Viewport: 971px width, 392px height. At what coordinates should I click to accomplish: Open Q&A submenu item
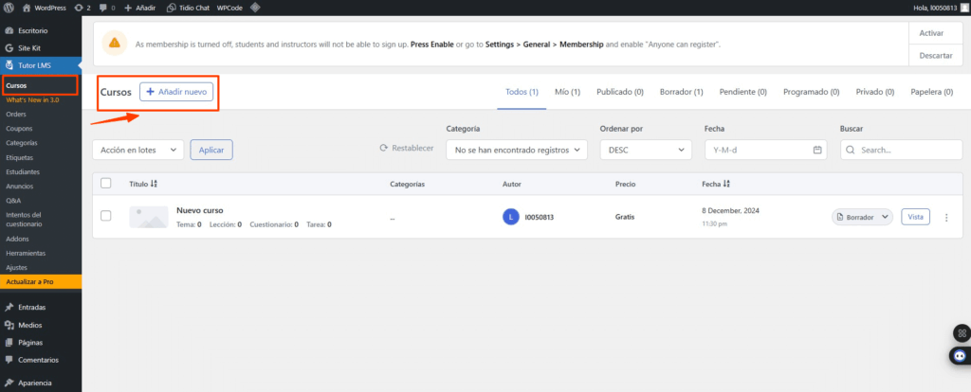pyautogui.click(x=13, y=201)
